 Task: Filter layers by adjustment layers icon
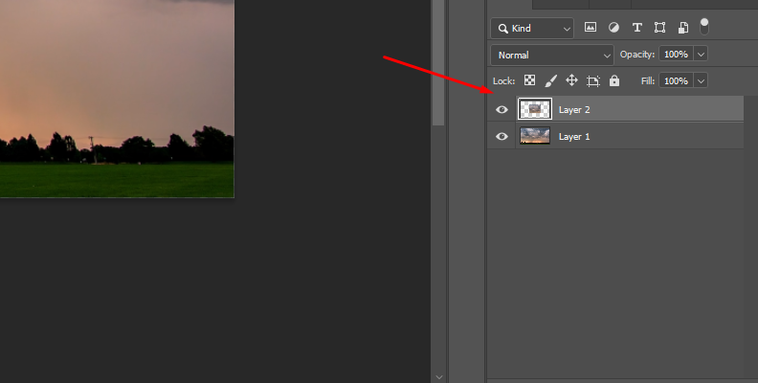point(613,28)
